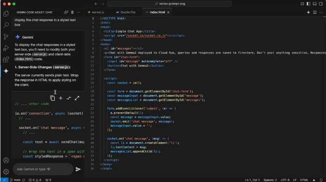The height and width of the screenshot is (182, 326).
Task: Go back with navigation arrow
Action: (x=96, y=4)
